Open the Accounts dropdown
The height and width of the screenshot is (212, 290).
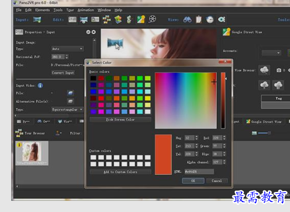pyautogui.click(x=271, y=53)
